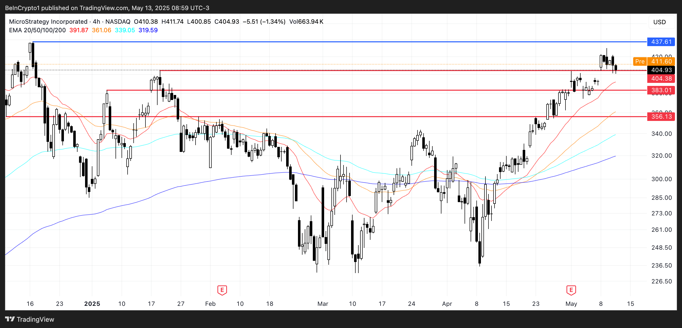
Task: Click the Vol 663.94 K reading
Action: 306,21
